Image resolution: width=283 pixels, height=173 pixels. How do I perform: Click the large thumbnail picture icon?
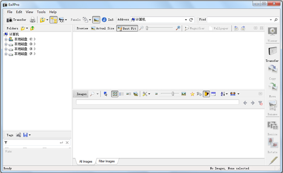[x=183, y=94]
